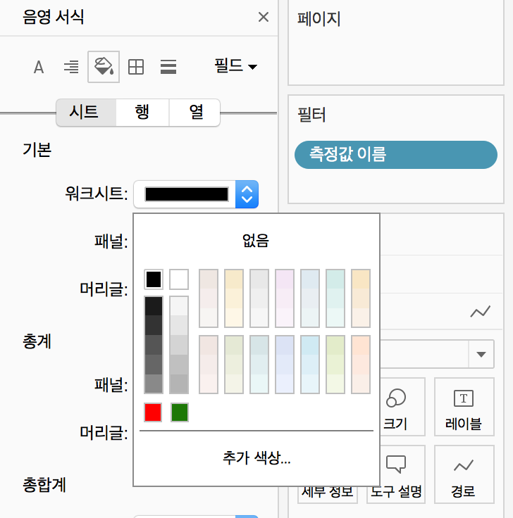Image resolution: width=513 pixels, height=518 pixels.
Task: Pick the light sky blue swatch in bottom row
Action: pyautogui.click(x=310, y=384)
